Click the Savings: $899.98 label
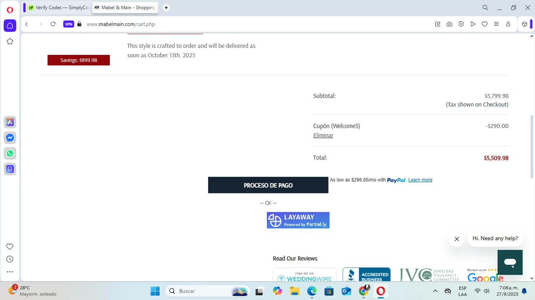Screen dimensions: 535x300 pyautogui.click(x=78, y=60)
